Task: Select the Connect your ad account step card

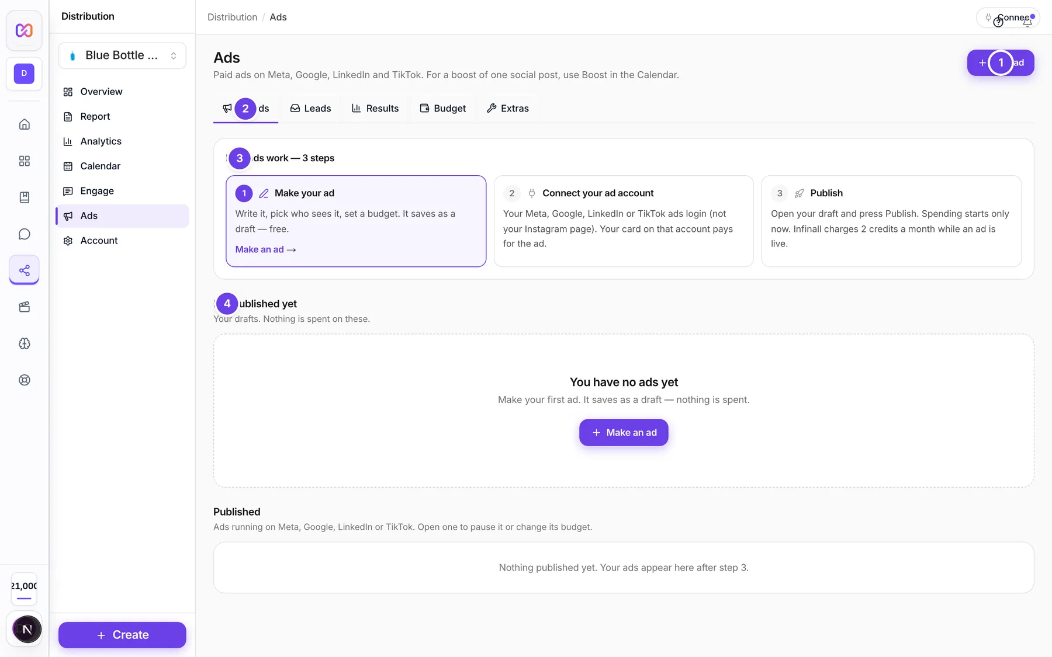Action: click(x=624, y=221)
